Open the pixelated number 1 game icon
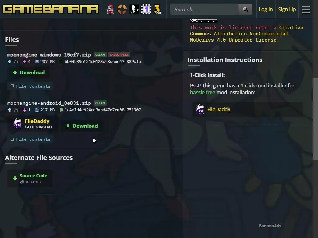The image size is (318, 238). point(146,9)
